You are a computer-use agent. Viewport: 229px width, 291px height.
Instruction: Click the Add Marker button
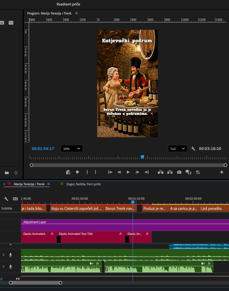click(x=77, y=172)
